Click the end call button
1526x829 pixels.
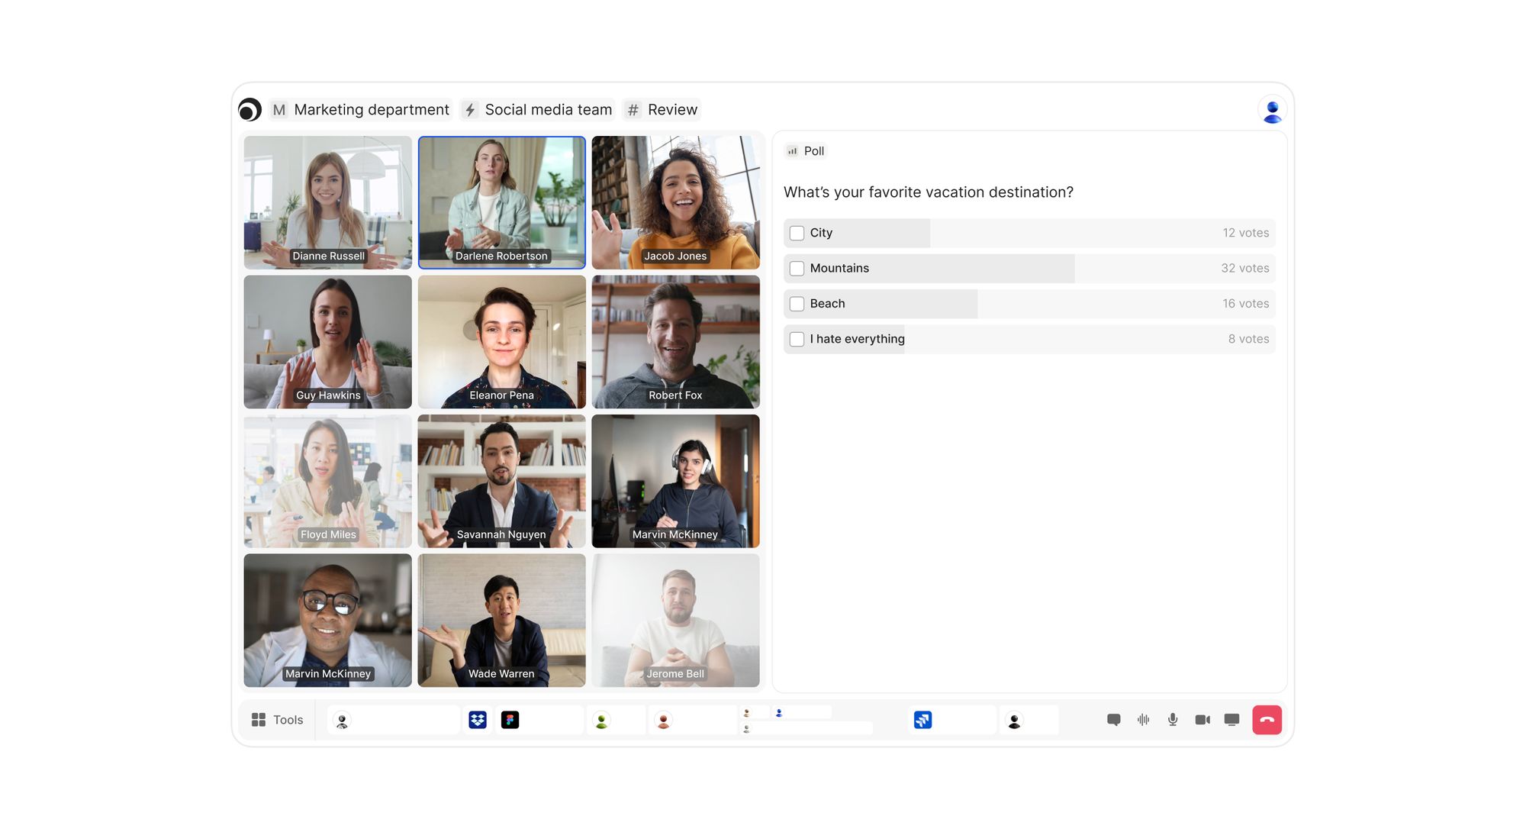pyautogui.click(x=1268, y=719)
